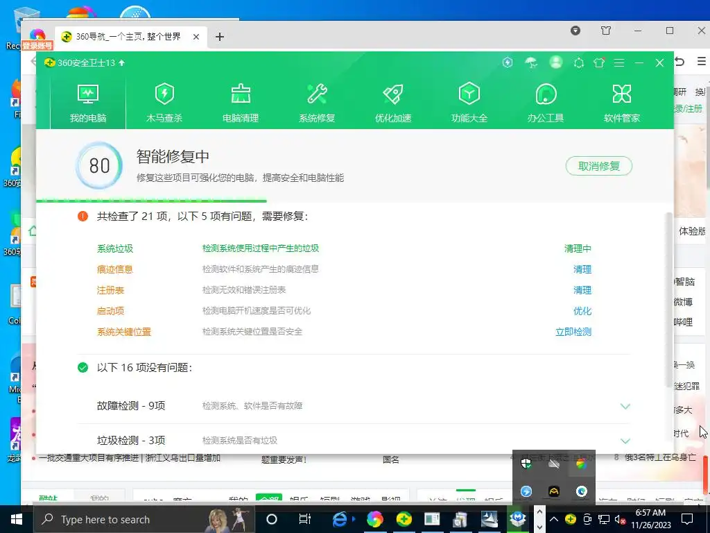The height and width of the screenshot is (533, 710).
Task: Click 清理 link for 痕迹信息
Action: click(582, 269)
